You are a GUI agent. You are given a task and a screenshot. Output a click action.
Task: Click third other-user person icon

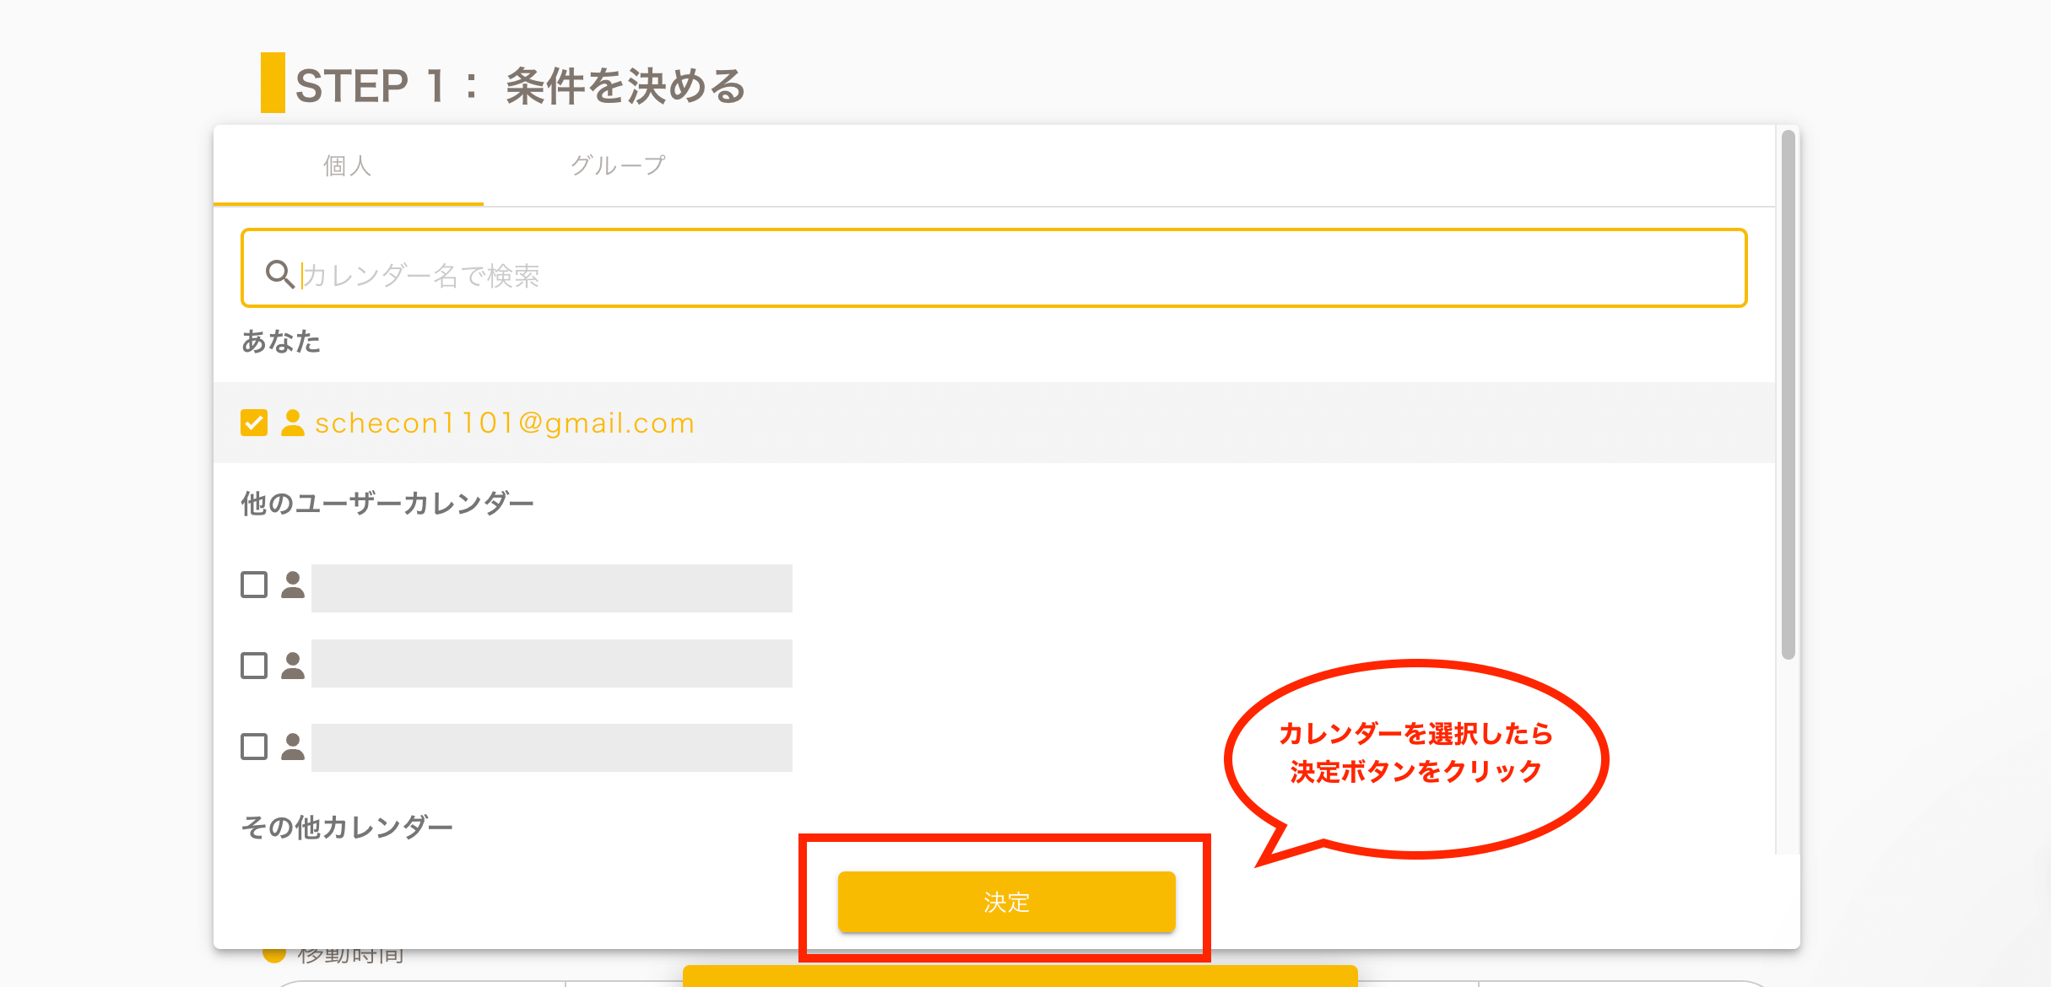click(293, 747)
